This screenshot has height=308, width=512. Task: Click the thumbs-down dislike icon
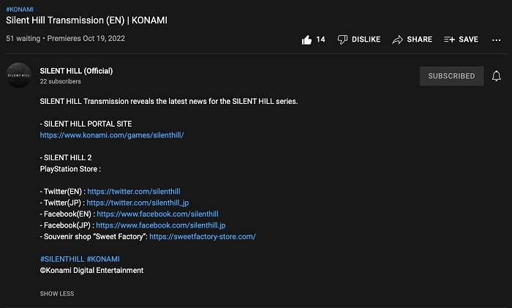(342, 40)
